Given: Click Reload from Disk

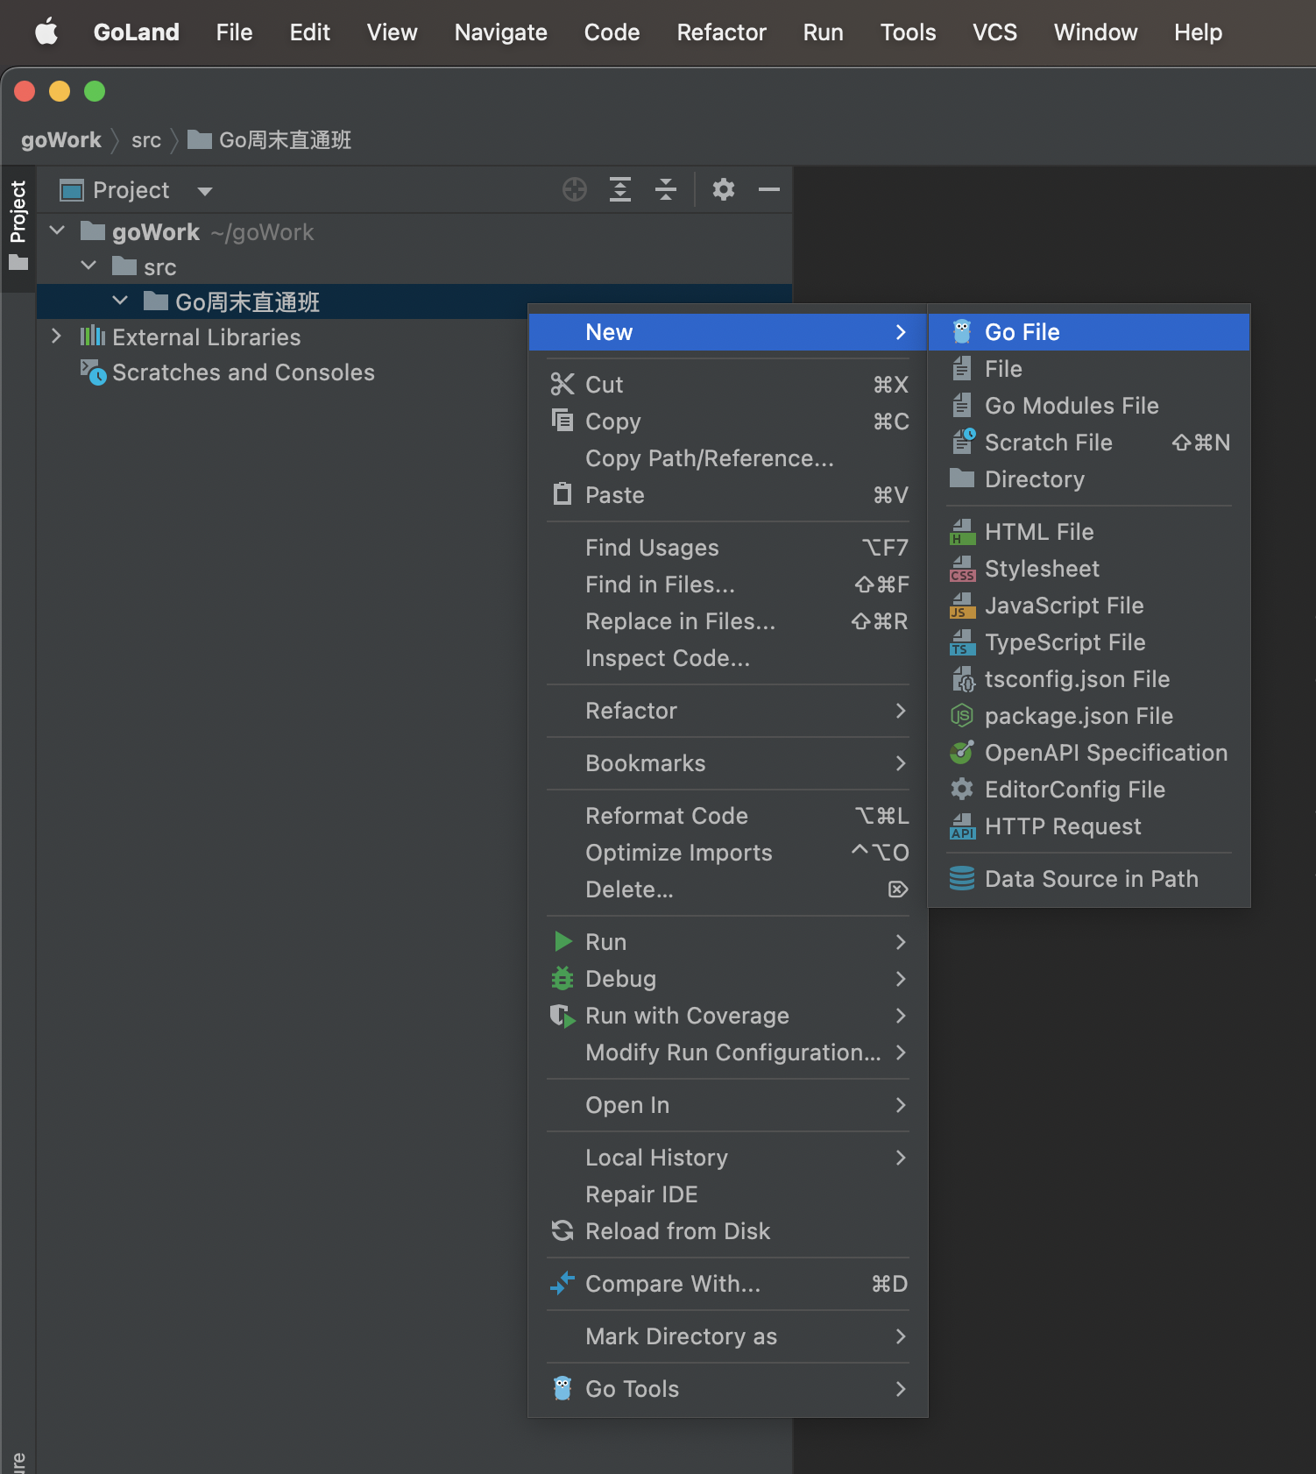Looking at the screenshot, I should pyautogui.click(x=677, y=1231).
